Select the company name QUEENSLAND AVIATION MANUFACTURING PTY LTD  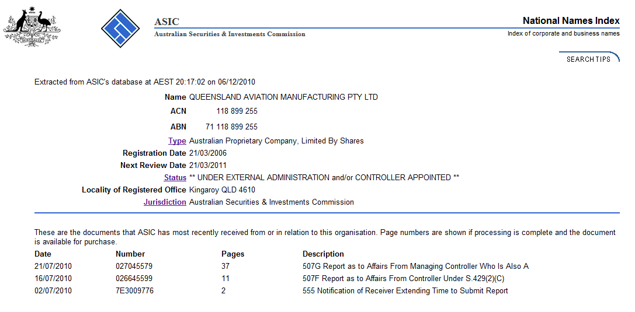click(283, 97)
